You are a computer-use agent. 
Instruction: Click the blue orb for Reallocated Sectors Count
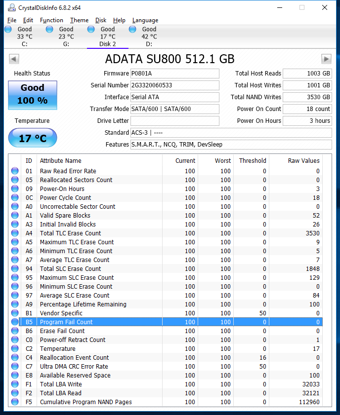click(x=15, y=180)
